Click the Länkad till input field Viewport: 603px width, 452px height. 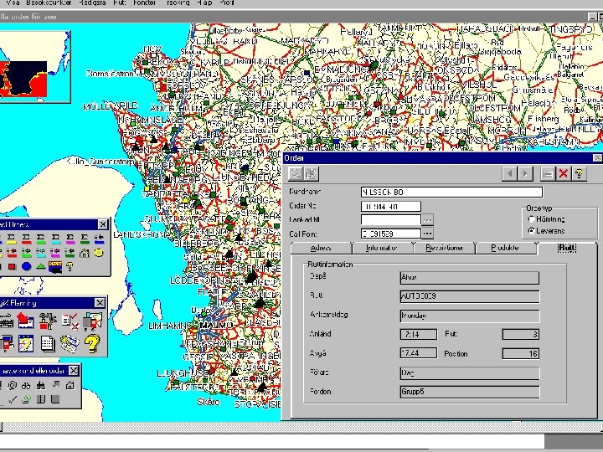click(391, 220)
